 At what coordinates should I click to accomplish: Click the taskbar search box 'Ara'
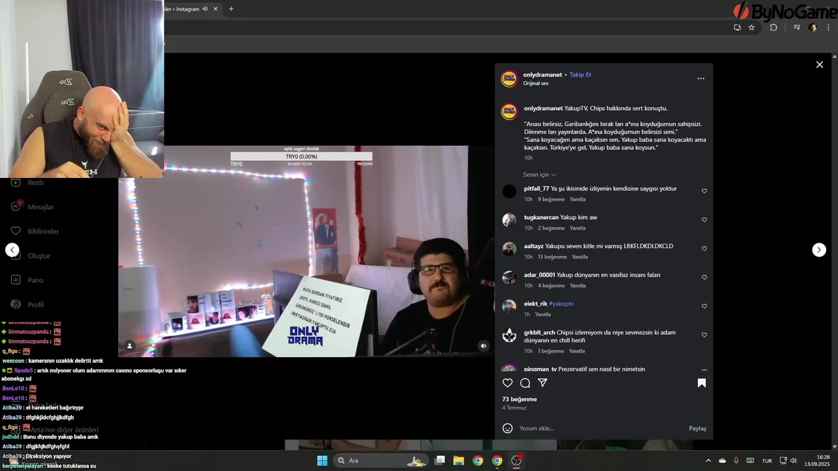coord(381,461)
